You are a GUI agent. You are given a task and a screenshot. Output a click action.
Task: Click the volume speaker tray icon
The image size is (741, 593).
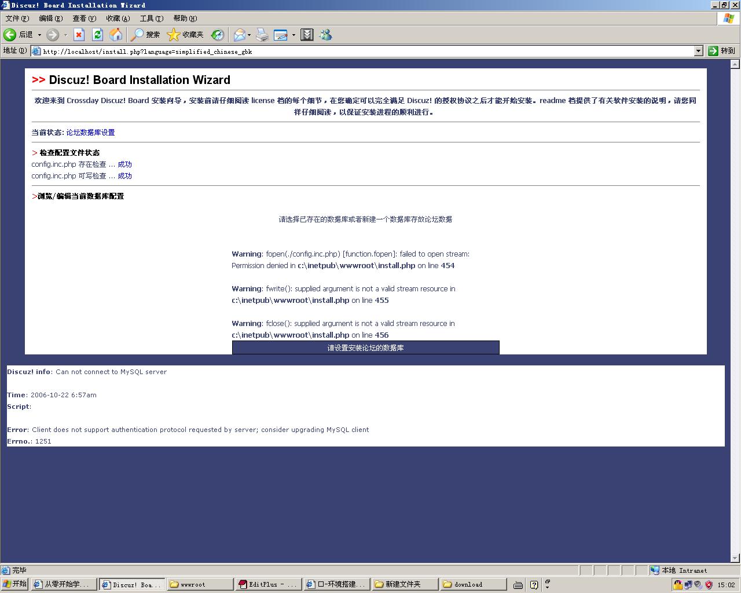pos(698,585)
